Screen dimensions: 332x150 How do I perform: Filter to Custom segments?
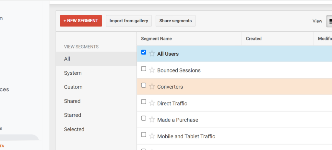(96, 87)
